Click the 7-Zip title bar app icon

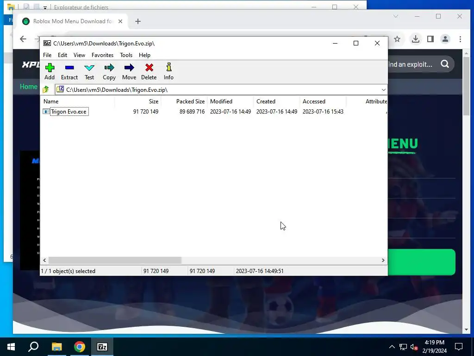coord(47,43)
